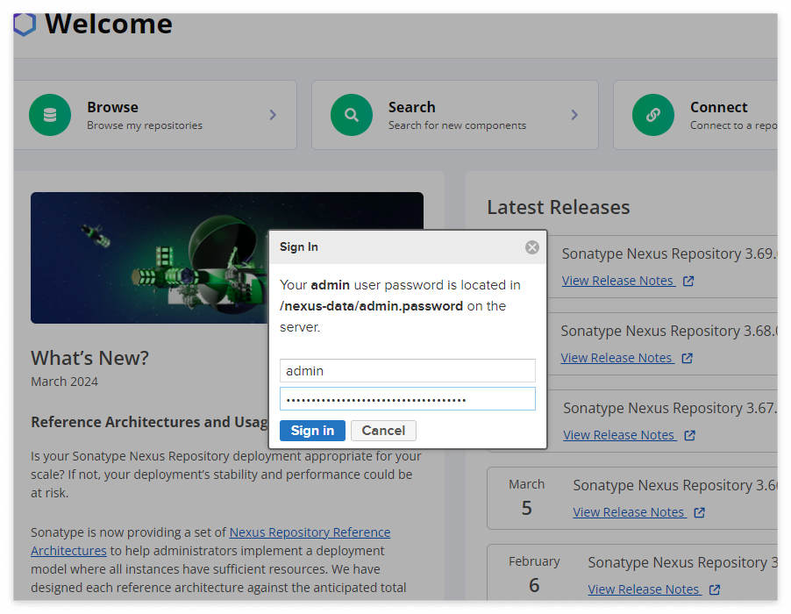791x614 pixels.
Task: Click the Latest Releases heading
Action: [559, 207]
